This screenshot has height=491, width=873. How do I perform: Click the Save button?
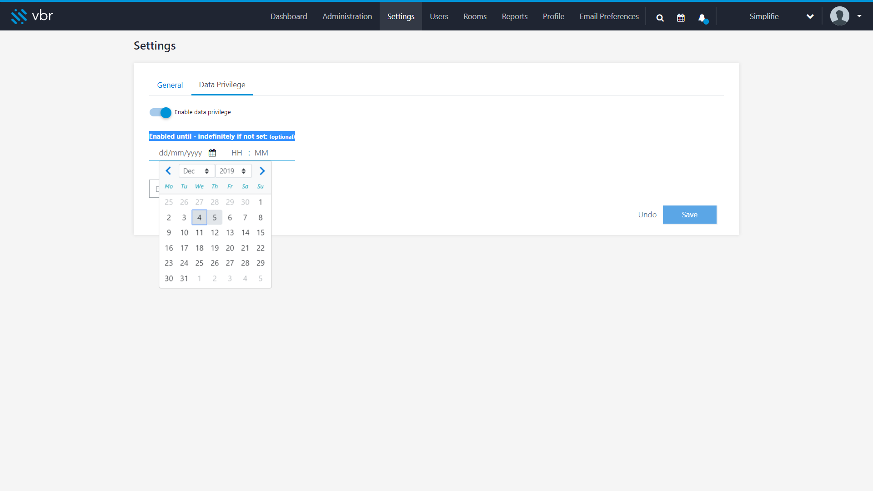click(x=689, y=215)
